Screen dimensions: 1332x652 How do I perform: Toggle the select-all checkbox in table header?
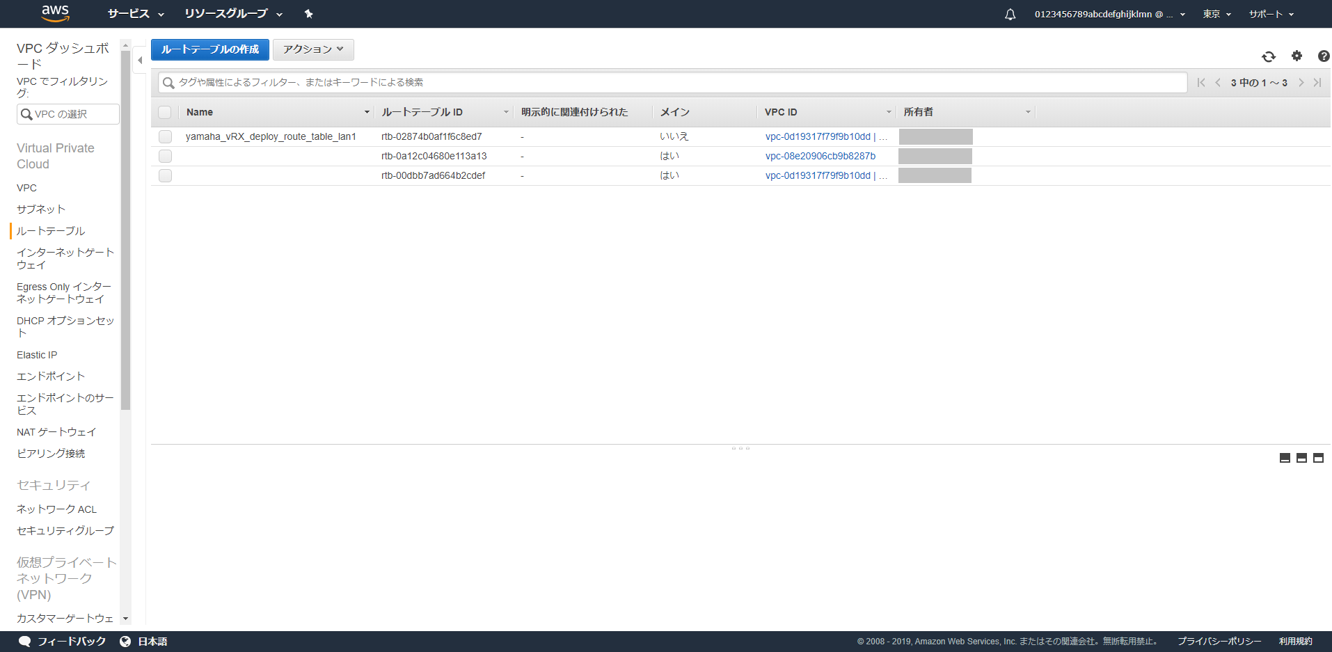click(x=165, y=112)
